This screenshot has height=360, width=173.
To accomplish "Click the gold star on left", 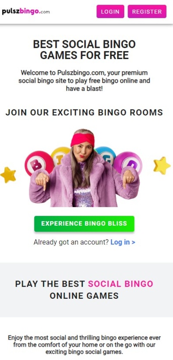I will 8,175.
